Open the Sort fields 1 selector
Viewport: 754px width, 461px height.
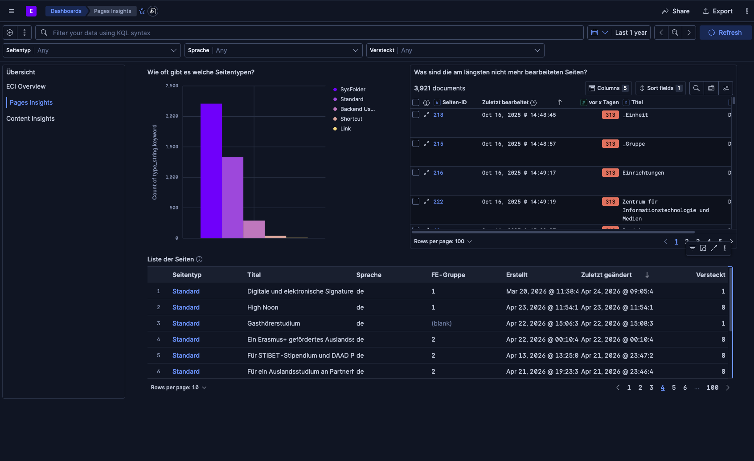coord(661,88)
